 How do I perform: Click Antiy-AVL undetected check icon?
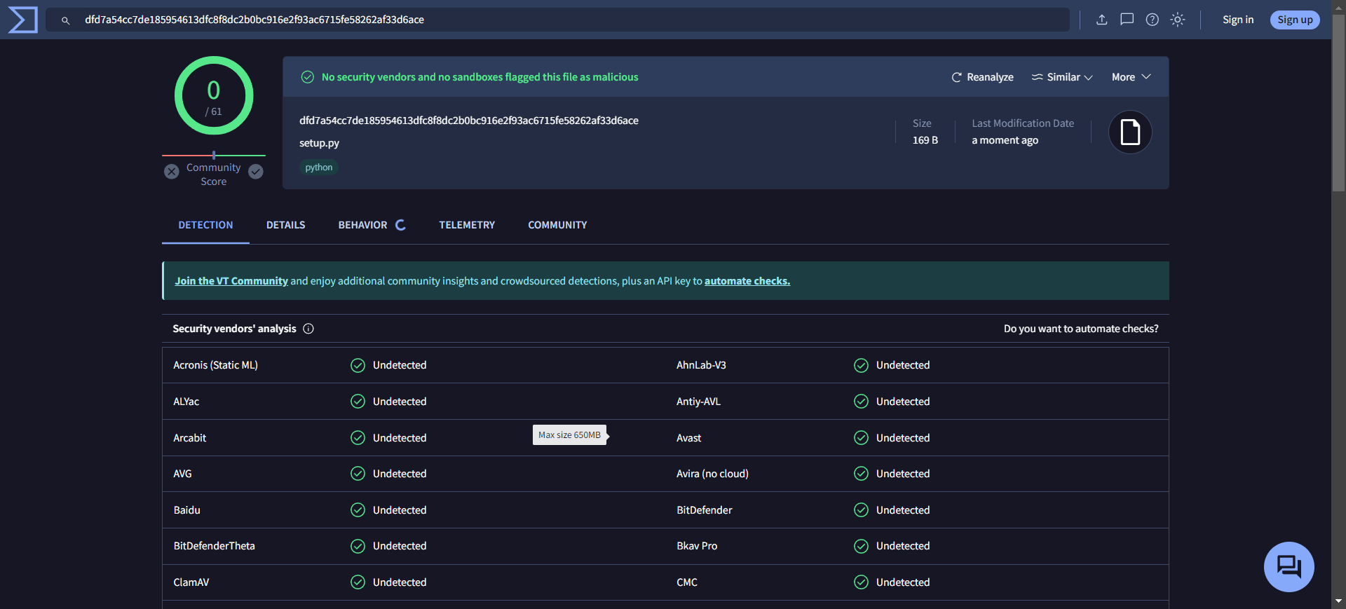(x=862, y=402)
